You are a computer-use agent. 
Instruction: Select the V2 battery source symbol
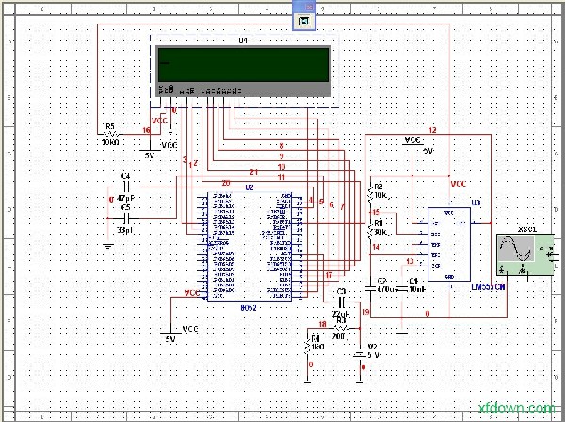(360, 355)
